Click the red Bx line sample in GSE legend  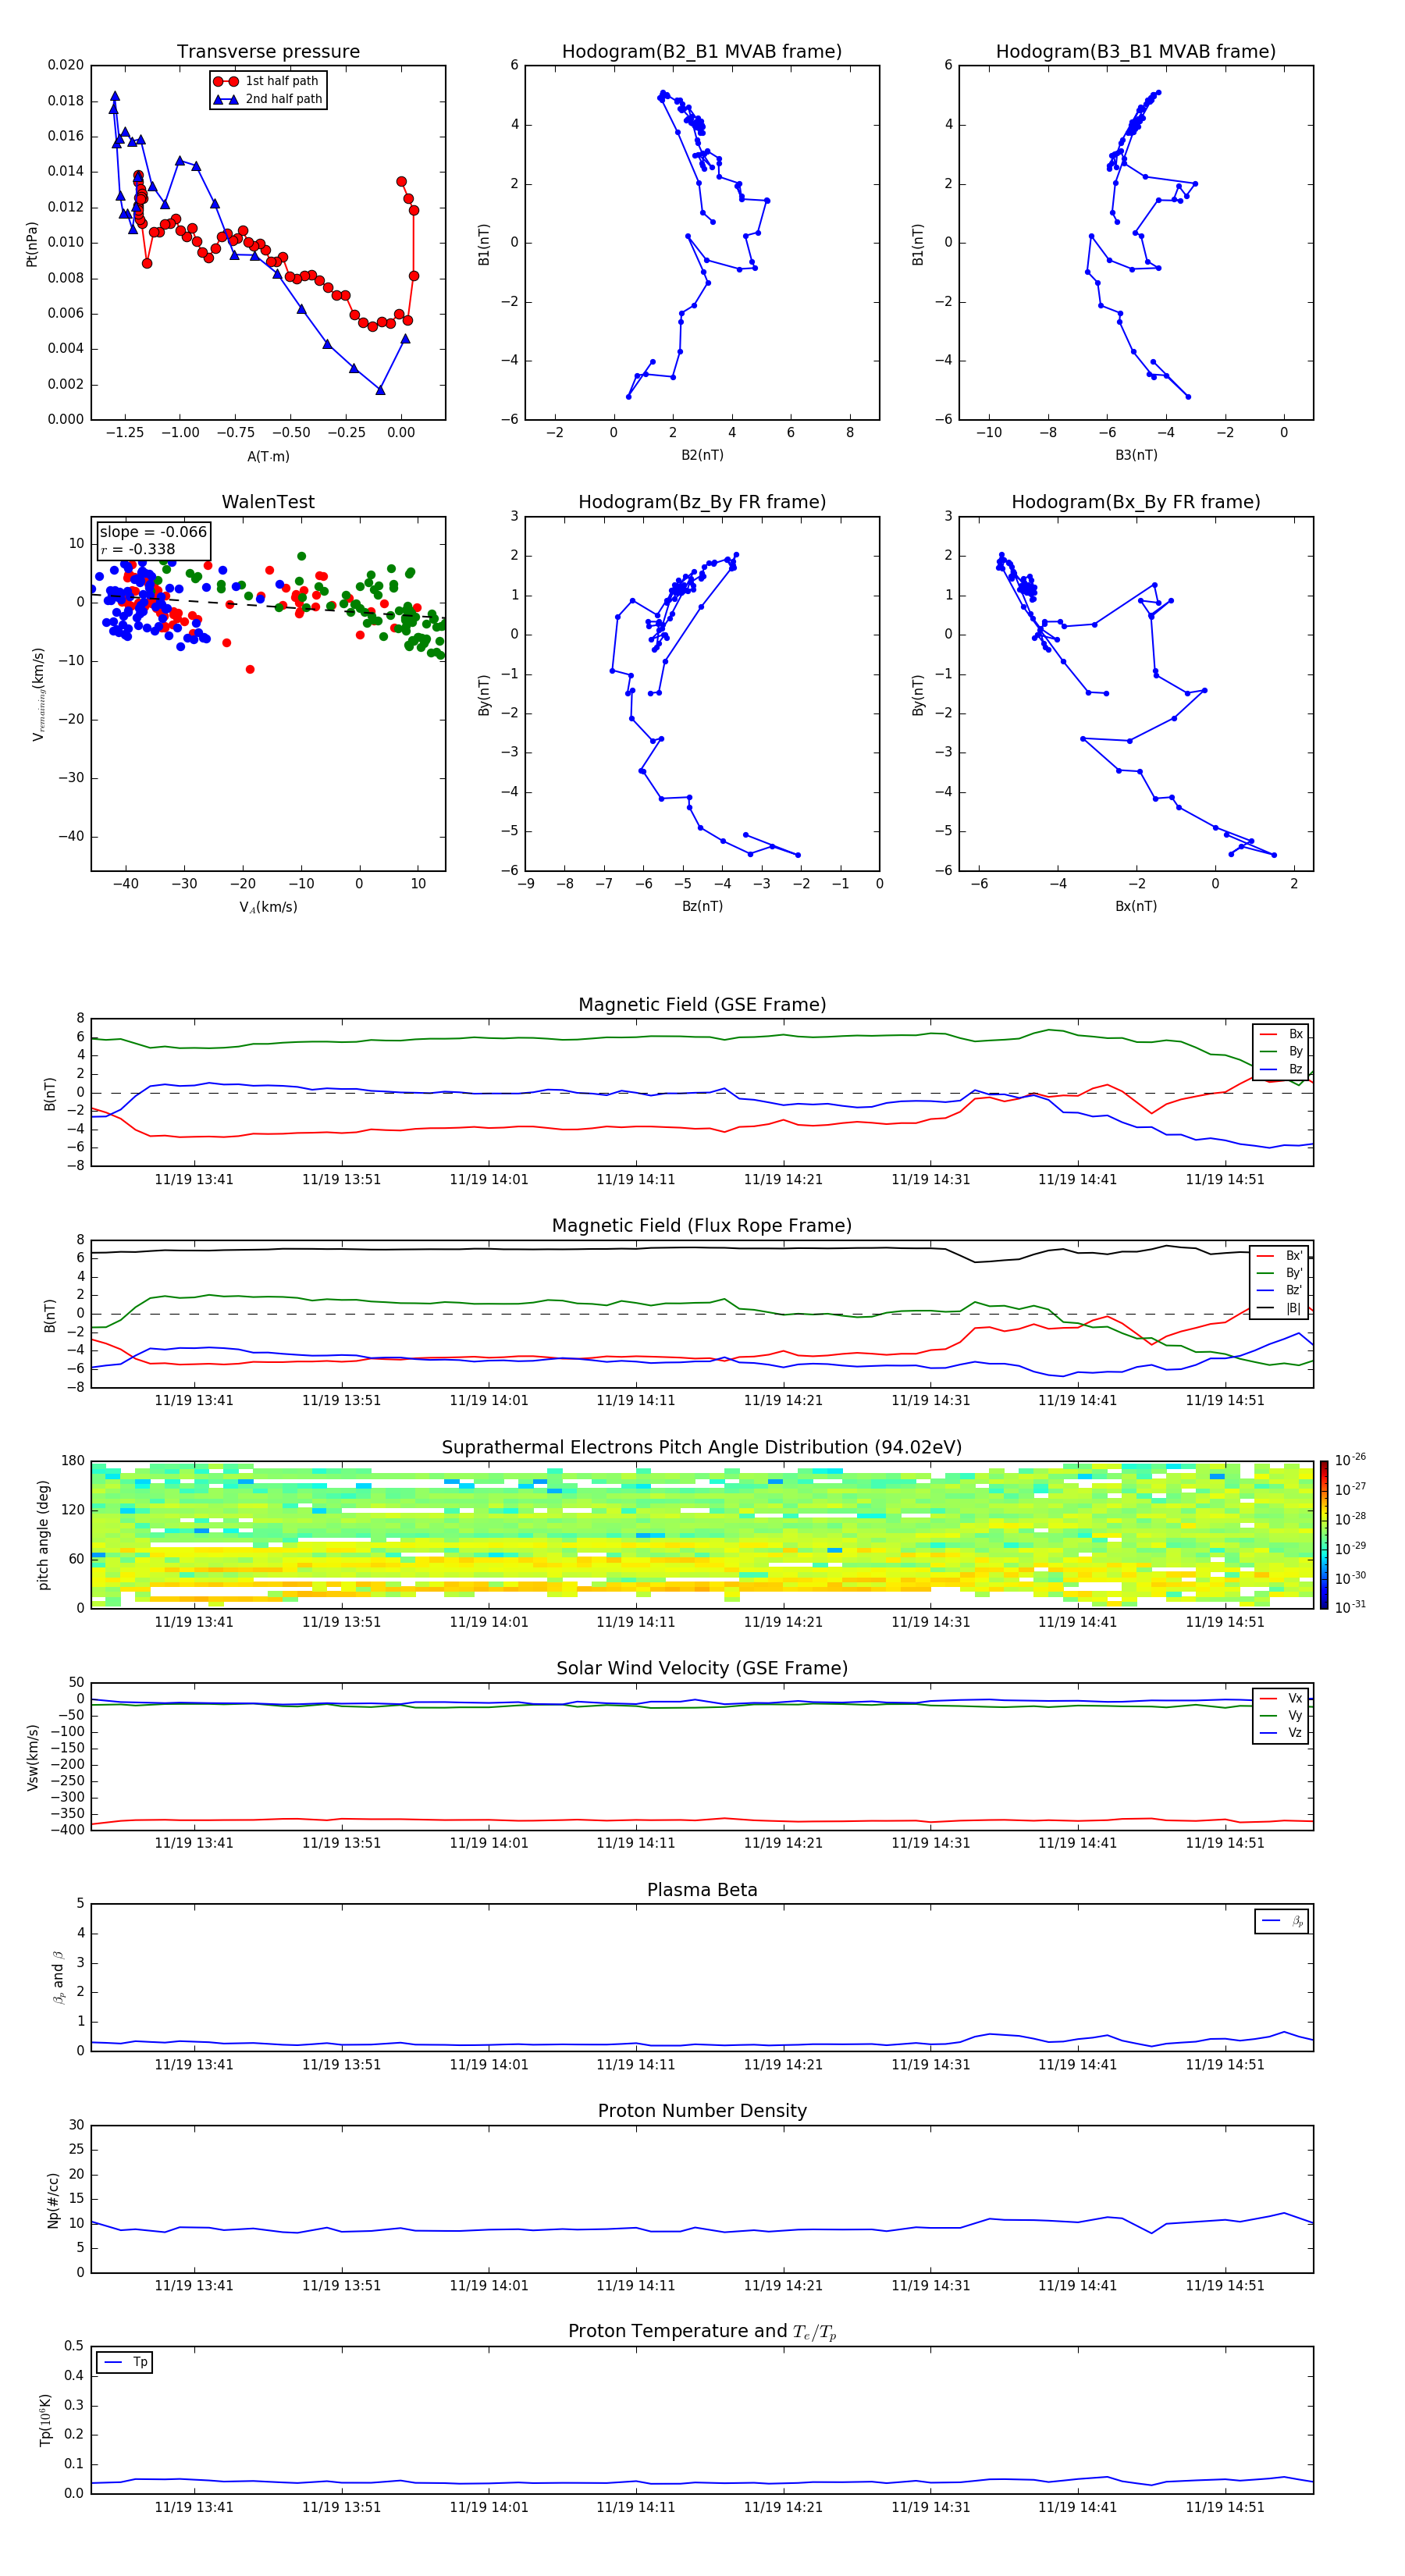click(x=1268, y=1034)
